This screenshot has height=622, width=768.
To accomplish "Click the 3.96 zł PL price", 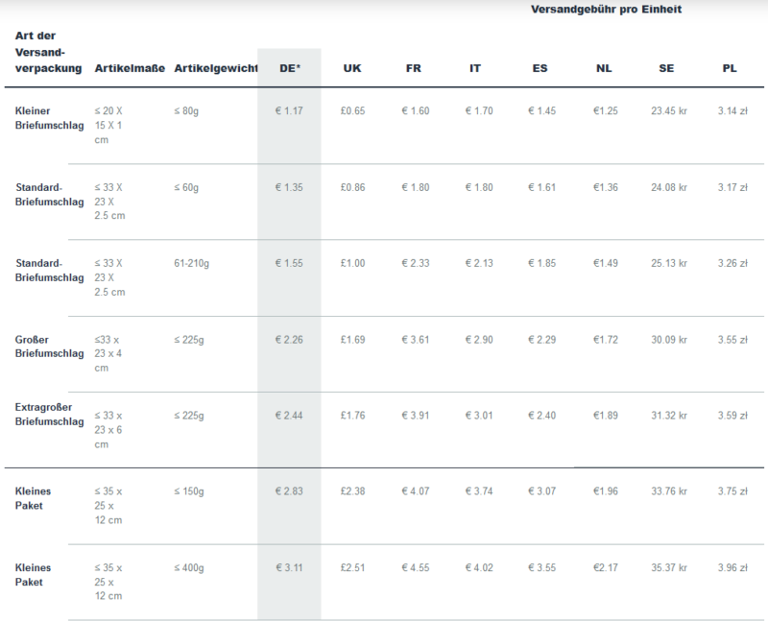I will click(x=732, y=567).
